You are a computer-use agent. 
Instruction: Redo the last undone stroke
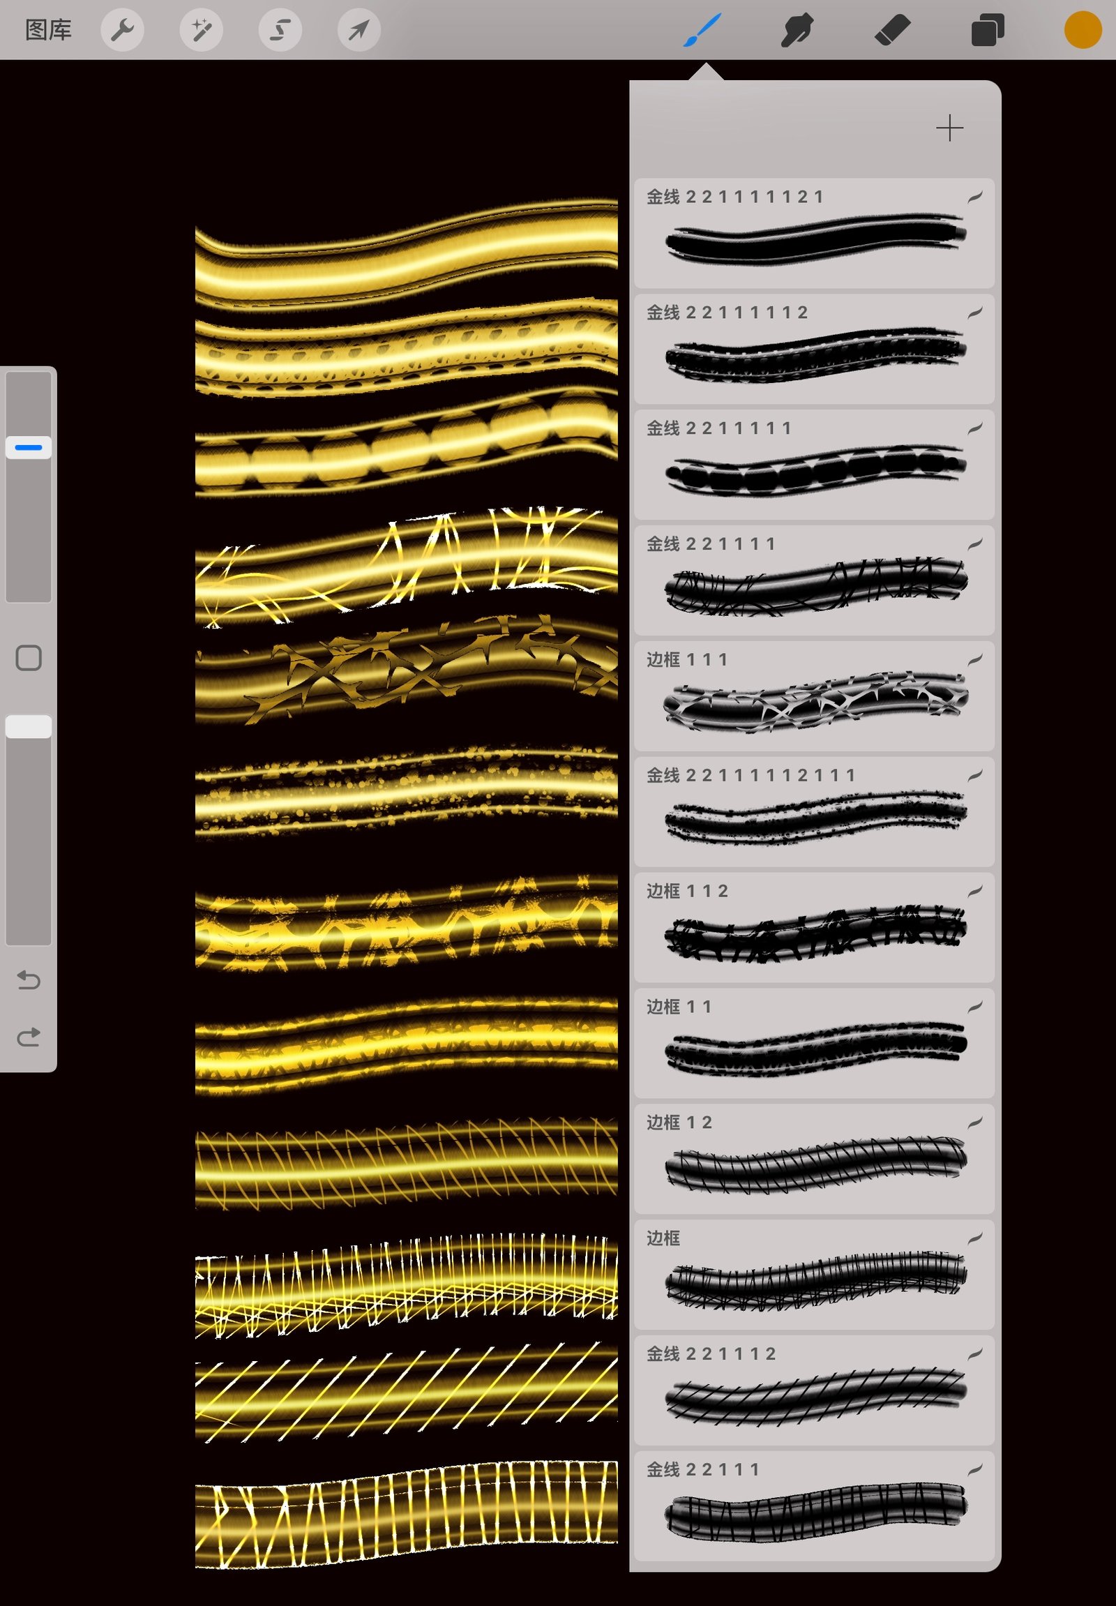(29, 1037)
